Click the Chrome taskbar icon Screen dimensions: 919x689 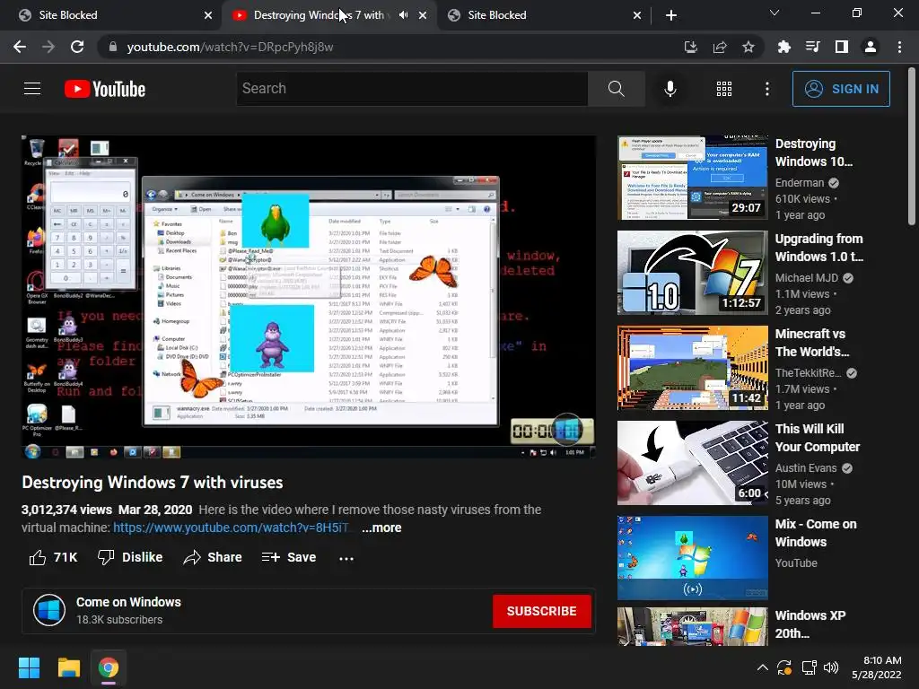click(x=109, y=667)
